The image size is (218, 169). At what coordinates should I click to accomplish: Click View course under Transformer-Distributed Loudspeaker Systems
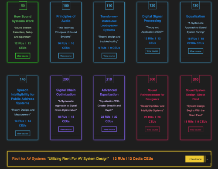pos(109,56)
